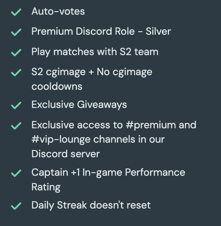Click the word cooldowns
Viewport: 221px width, 226px height.
[x=57, y=86]
